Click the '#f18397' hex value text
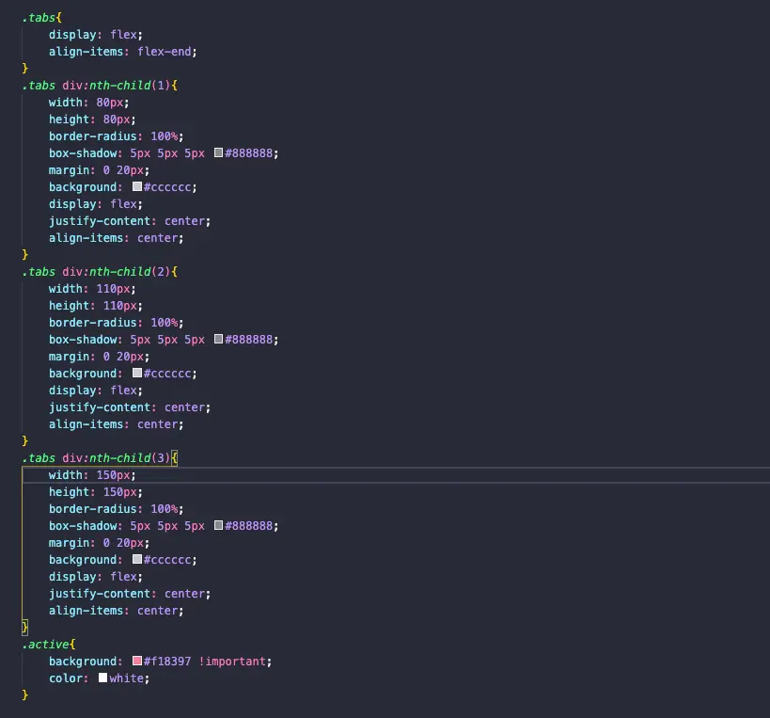 (167, 661)
